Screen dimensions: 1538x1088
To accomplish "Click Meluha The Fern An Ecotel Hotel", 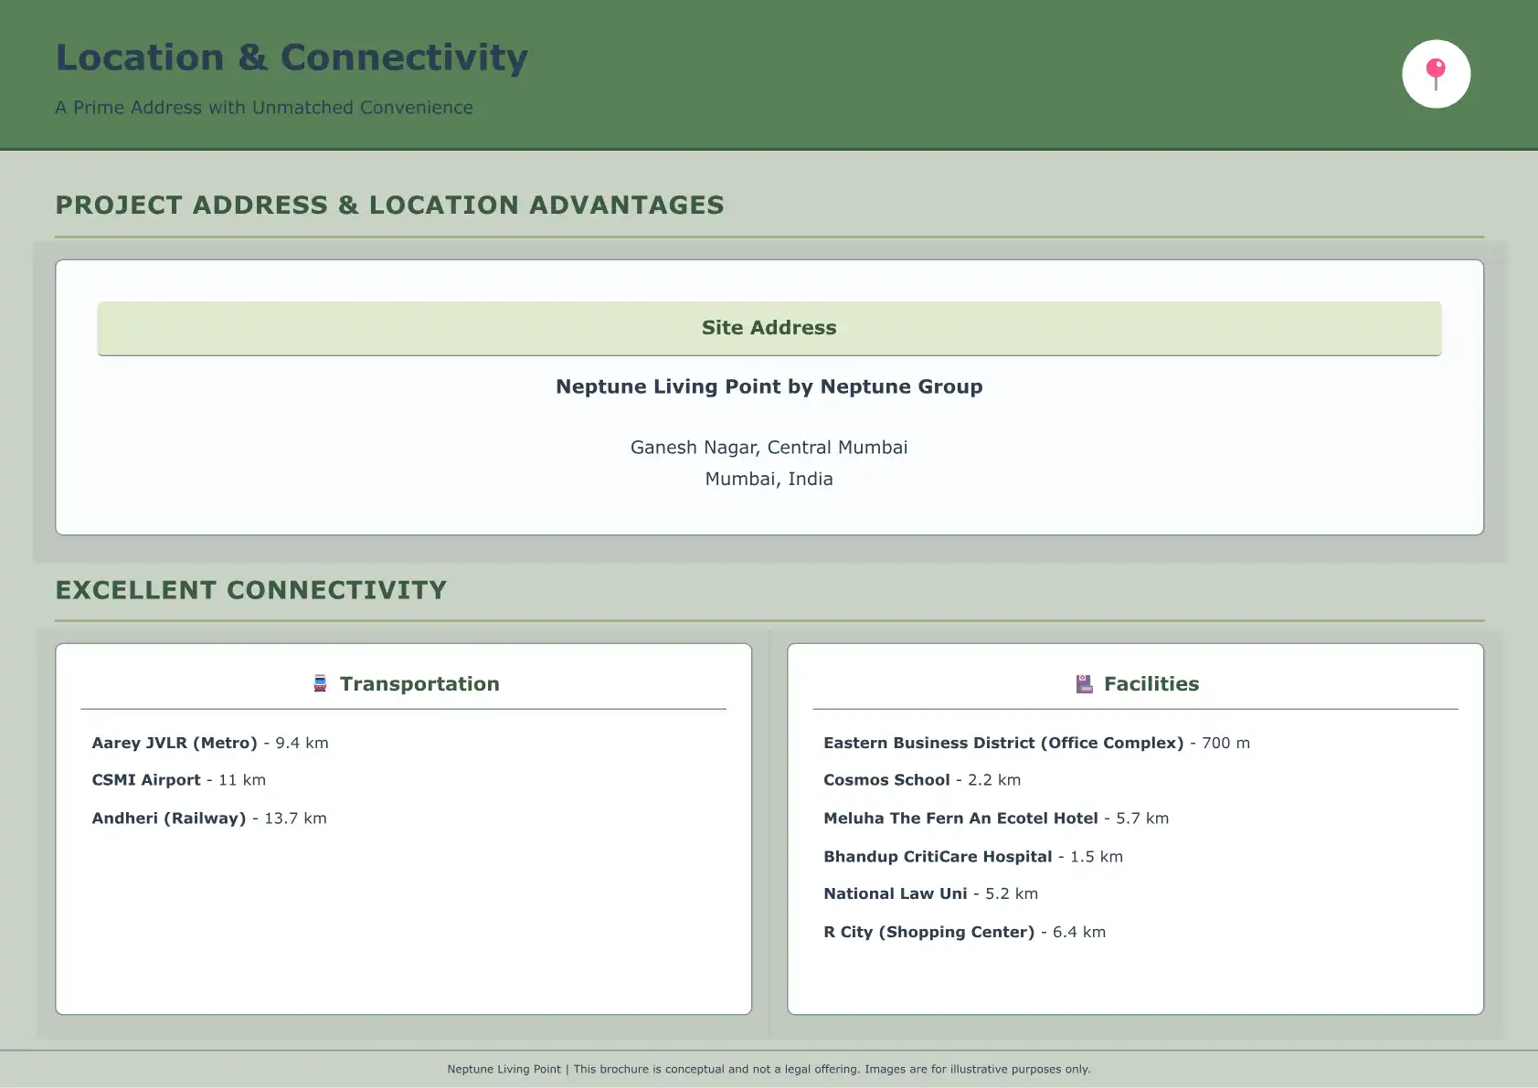I will click(995, 819).
